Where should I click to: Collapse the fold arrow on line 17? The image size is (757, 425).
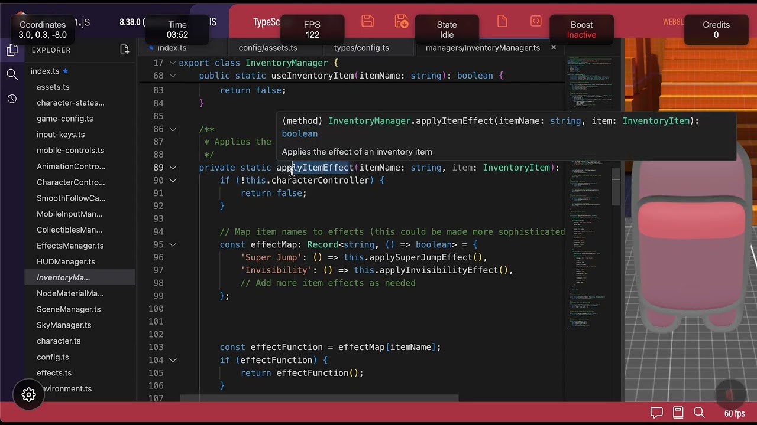173,63
